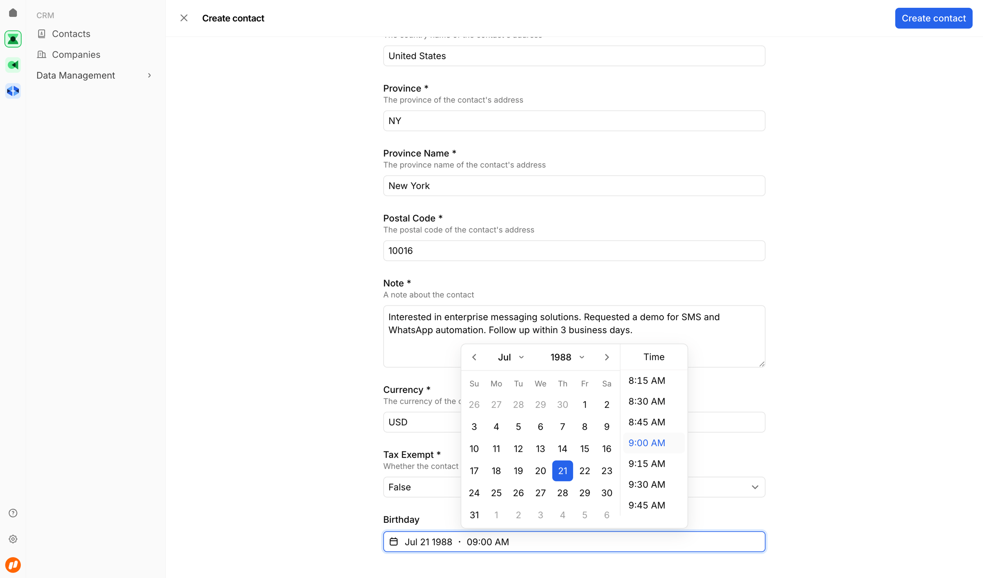Image resolution: width=983 pixels, height=578 pixels.
Task: Open the green CRM contacts app icon
Action: (x=13, y=39)
